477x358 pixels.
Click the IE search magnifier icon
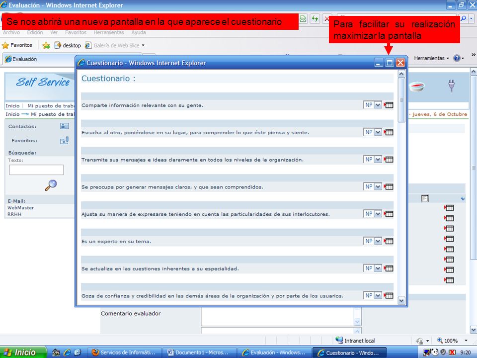coord(463,19)
